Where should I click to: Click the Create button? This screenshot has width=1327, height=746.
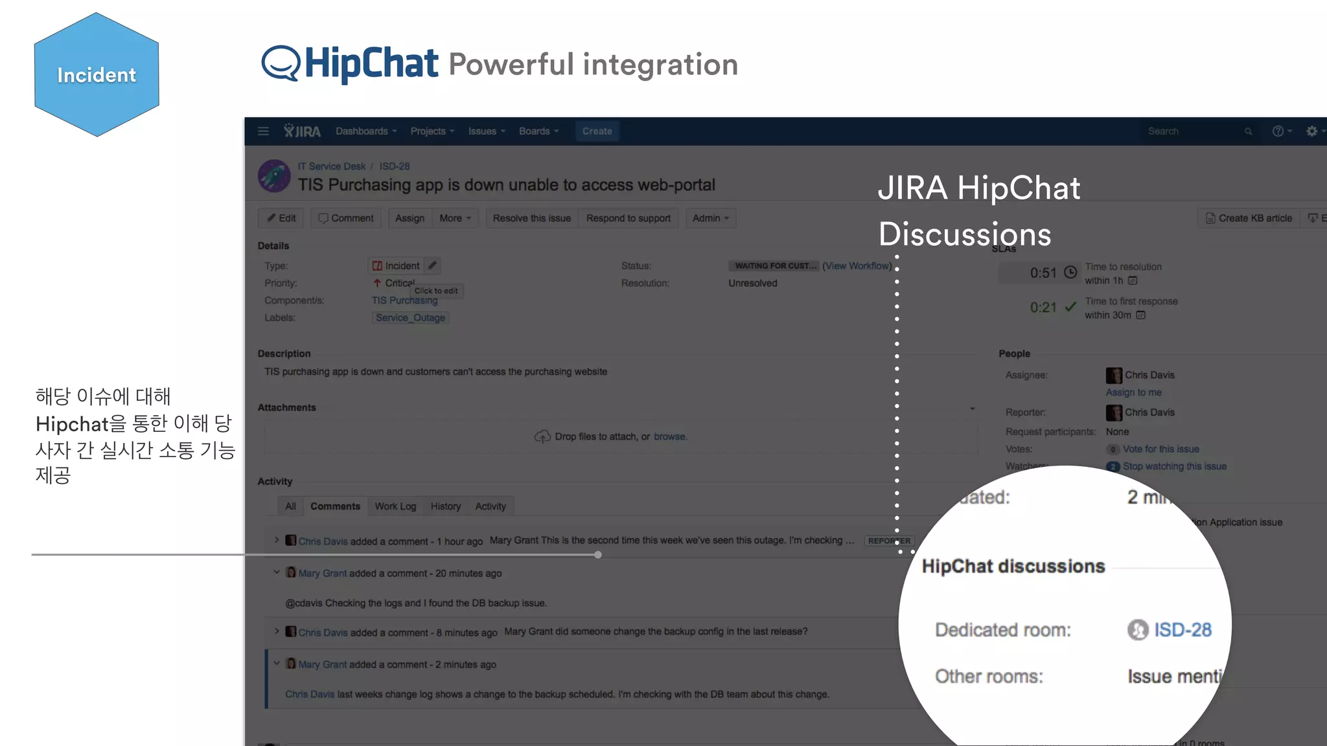coord(597,131)
